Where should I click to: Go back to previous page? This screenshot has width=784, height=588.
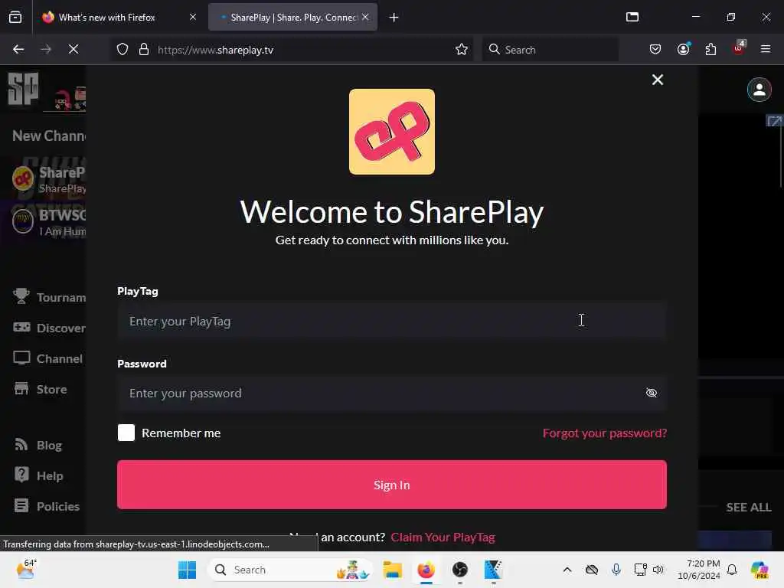18,49
